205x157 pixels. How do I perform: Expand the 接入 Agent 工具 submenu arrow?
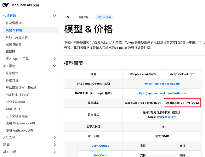pos(55,59)
